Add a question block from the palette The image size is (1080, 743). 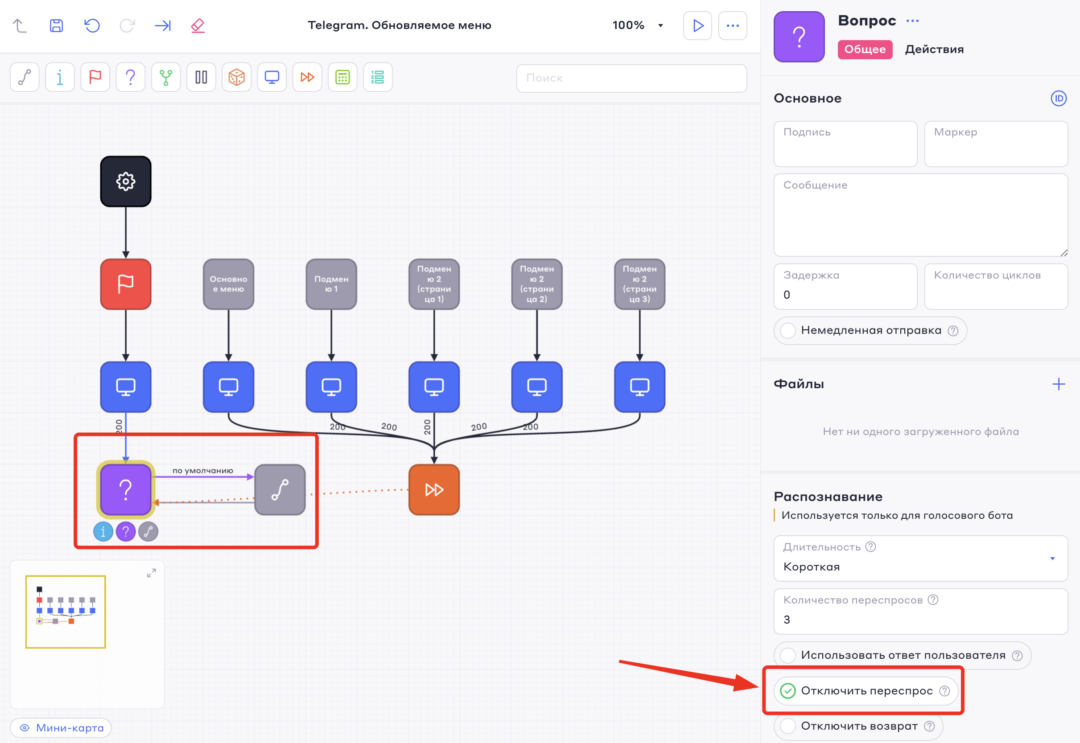130,77
